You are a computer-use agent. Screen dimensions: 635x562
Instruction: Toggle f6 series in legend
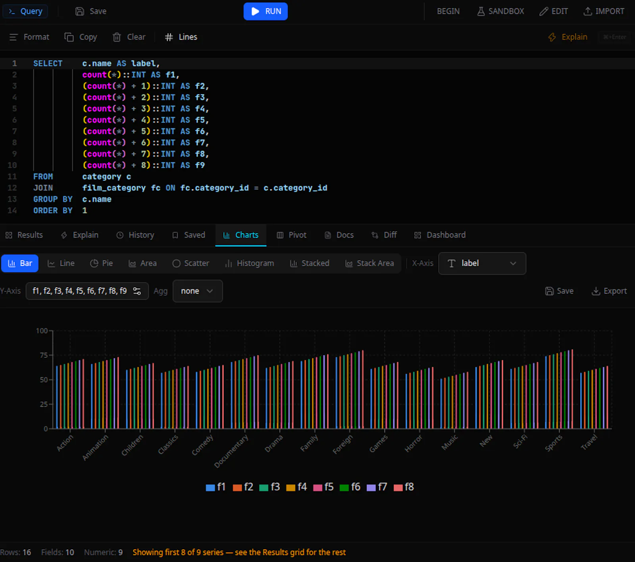coord(350,487)
